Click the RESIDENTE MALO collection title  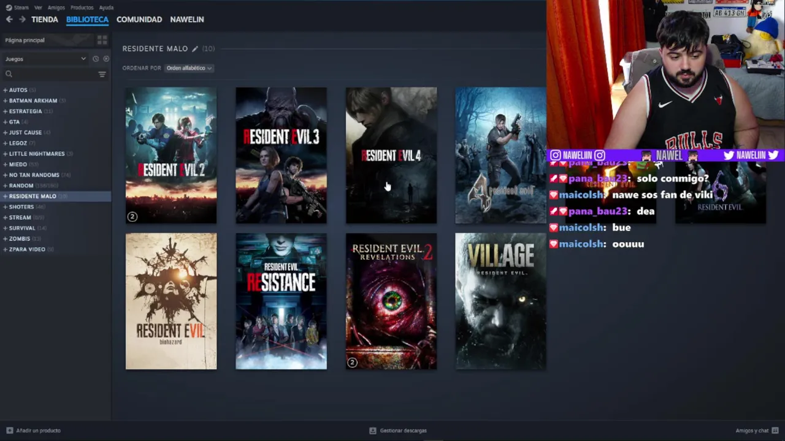coord(155,48)
